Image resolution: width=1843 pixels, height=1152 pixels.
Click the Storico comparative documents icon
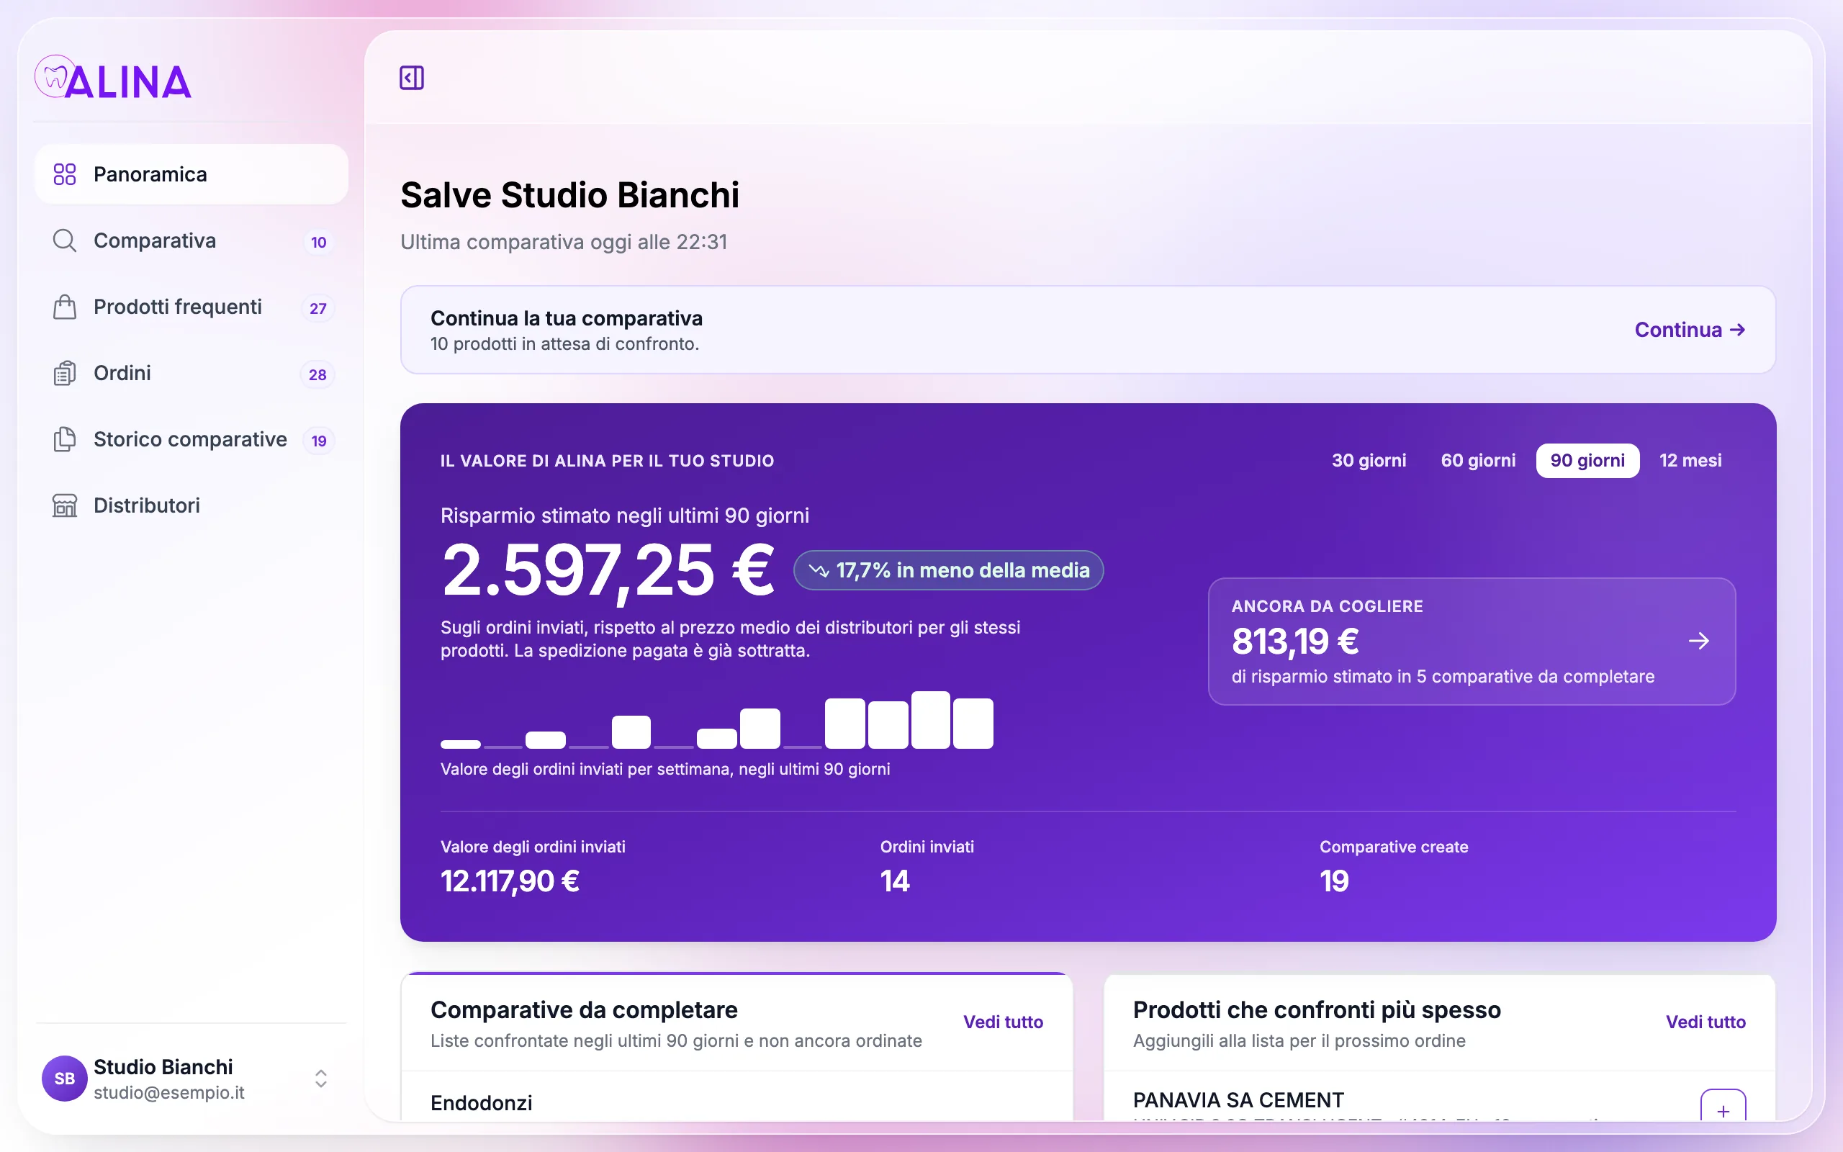65,440
